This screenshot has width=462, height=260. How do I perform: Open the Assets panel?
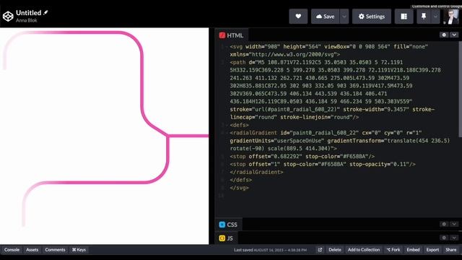pyautogui.click(x=32, y=250)
